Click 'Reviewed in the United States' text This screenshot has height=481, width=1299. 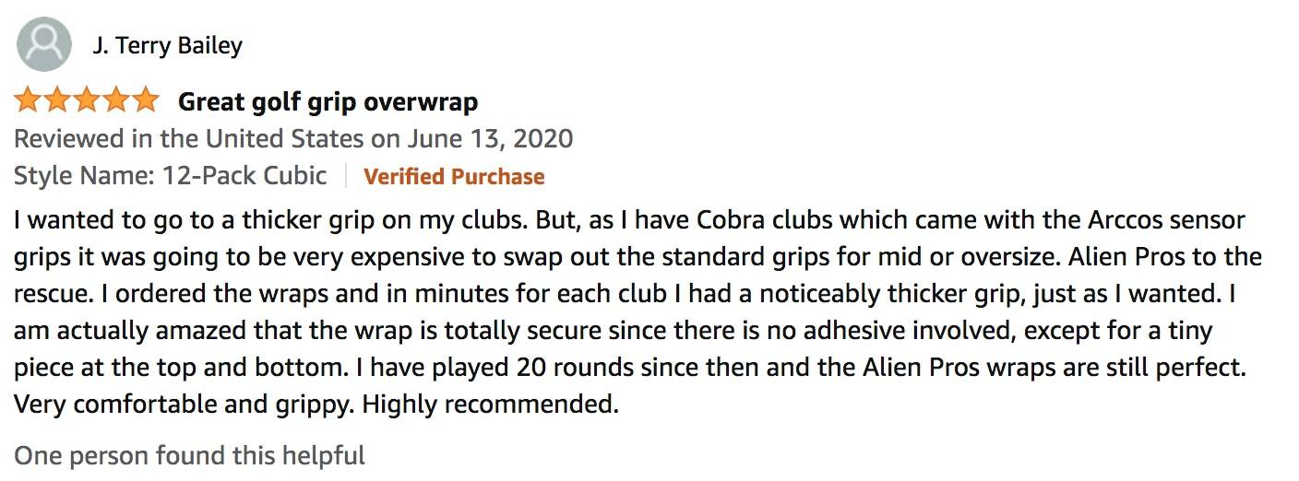tap(189, 139)
